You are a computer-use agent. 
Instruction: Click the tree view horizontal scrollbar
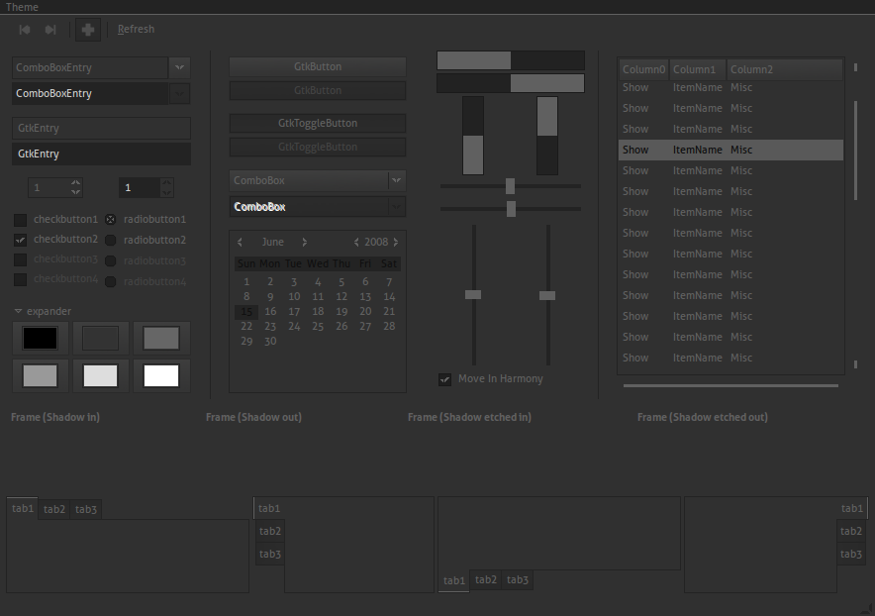(x=730, y=385)
